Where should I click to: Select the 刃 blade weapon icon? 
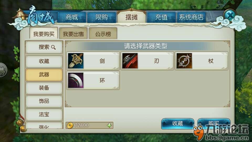tap(130, 61)
